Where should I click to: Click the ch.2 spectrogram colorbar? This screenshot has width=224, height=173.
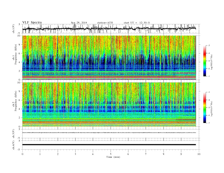pyautogui.click(x=204, y=108)
